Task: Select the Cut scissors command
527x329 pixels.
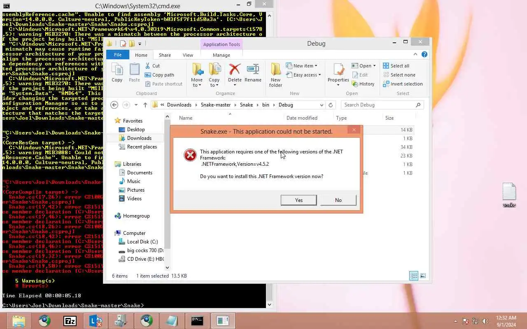Action: click(152, 66)
